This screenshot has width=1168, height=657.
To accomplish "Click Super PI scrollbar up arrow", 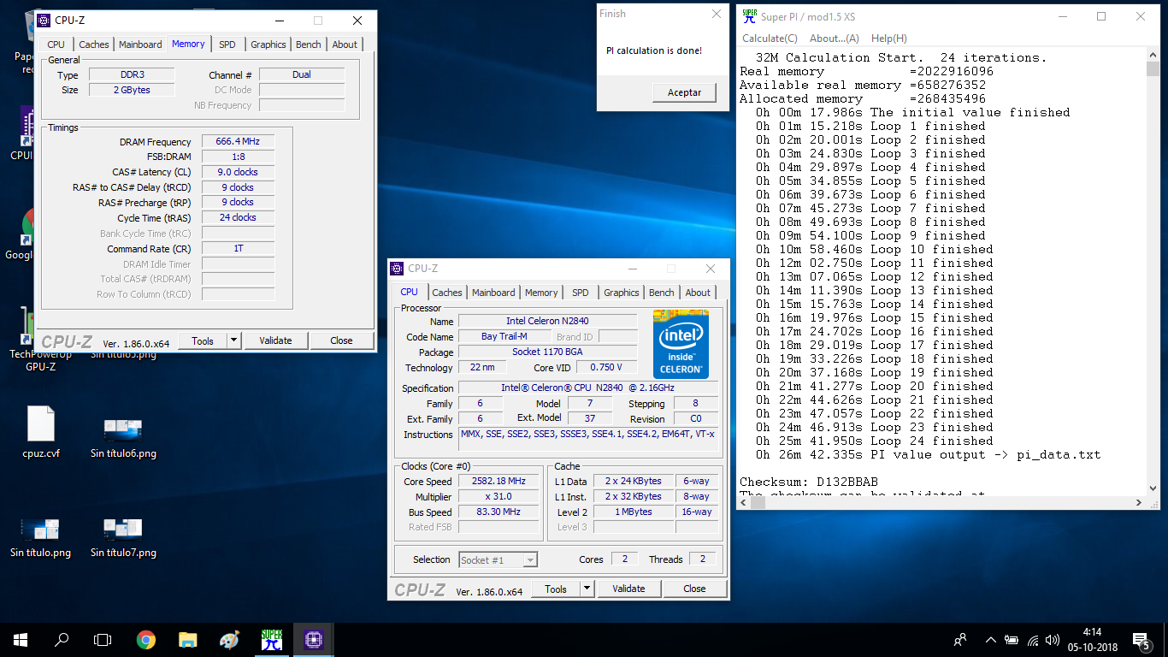I will point(1154,56).
